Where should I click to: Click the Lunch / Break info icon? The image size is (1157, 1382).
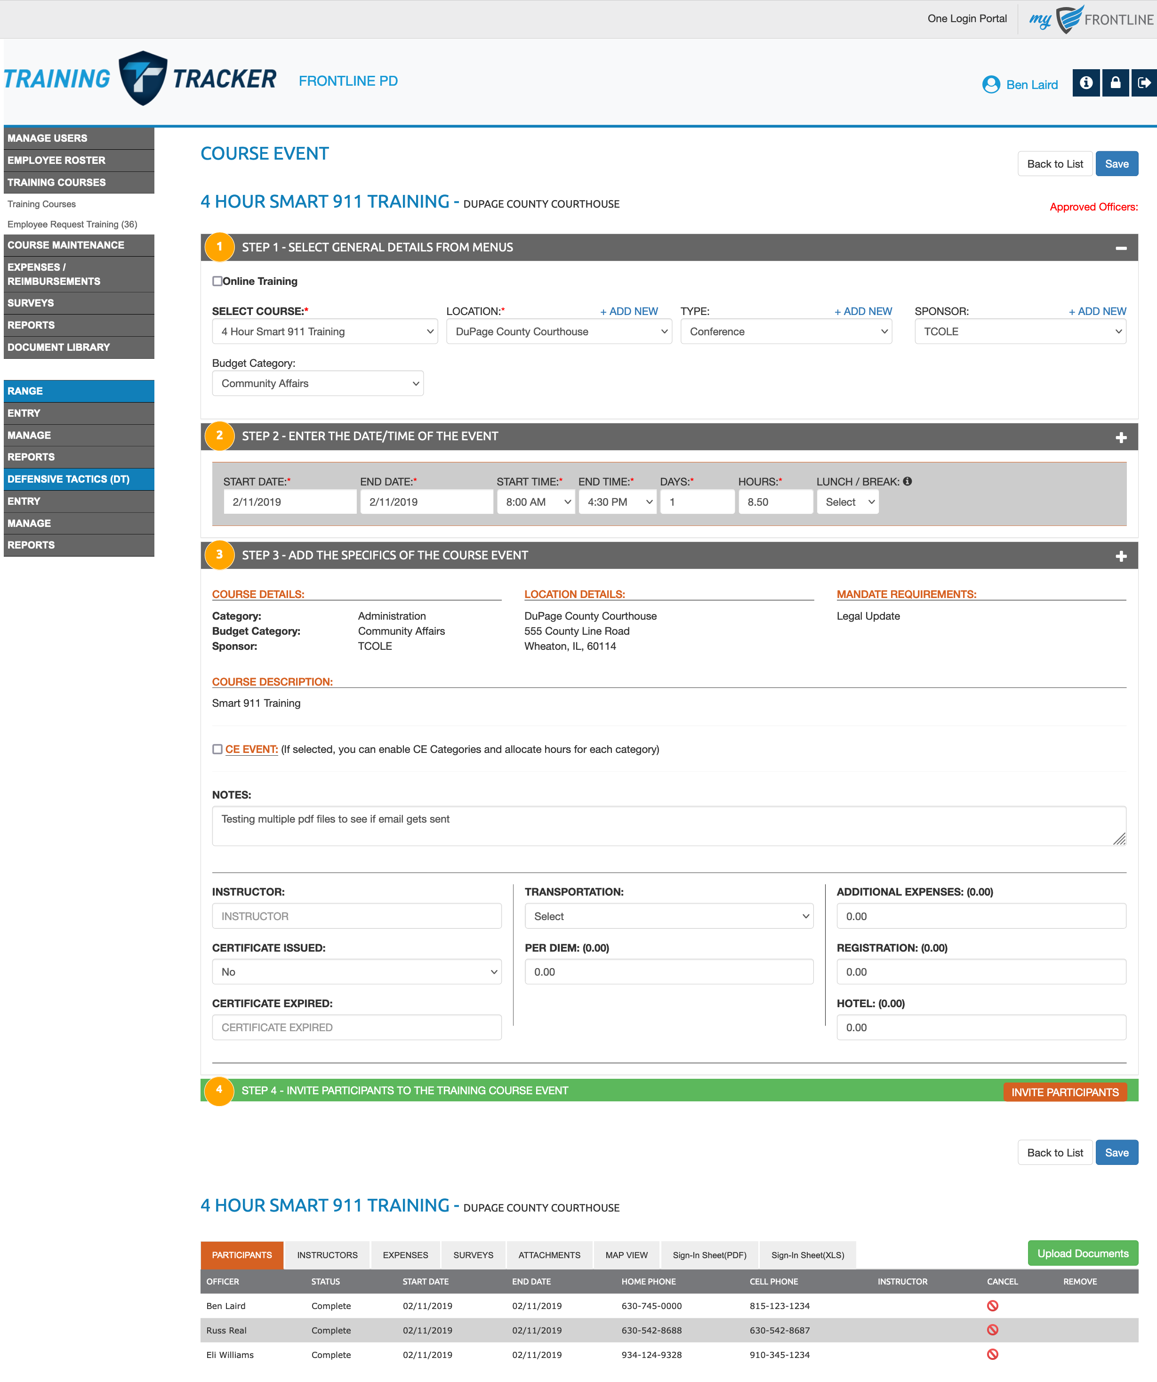tap(907, 481)
